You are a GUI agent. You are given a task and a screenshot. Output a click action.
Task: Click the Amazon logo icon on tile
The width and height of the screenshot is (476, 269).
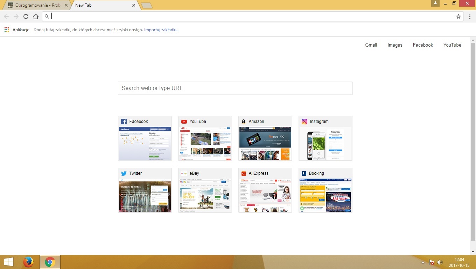click(x=244, y=122)
